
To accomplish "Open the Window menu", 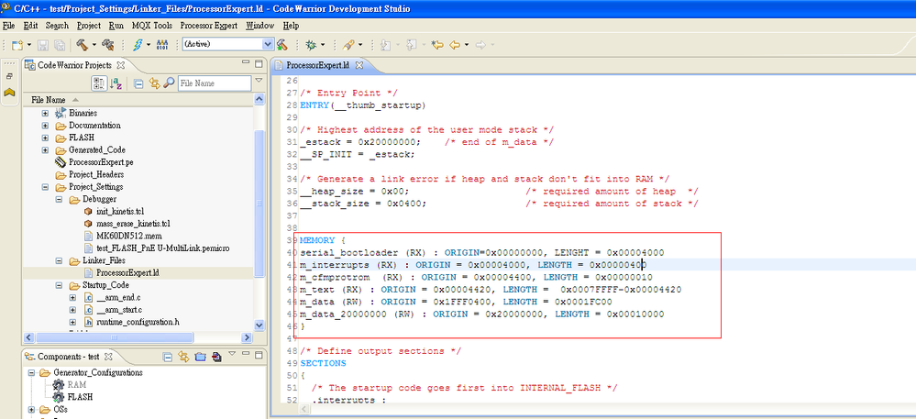I will pyautogui.click(x=260, y=26).
